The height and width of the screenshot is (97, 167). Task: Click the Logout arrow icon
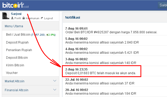coord(42,18)
